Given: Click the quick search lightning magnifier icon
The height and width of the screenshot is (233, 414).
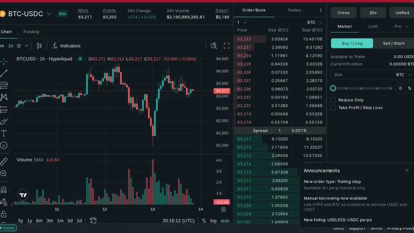Looking at the screenshot, I should (x=214, y=46).
